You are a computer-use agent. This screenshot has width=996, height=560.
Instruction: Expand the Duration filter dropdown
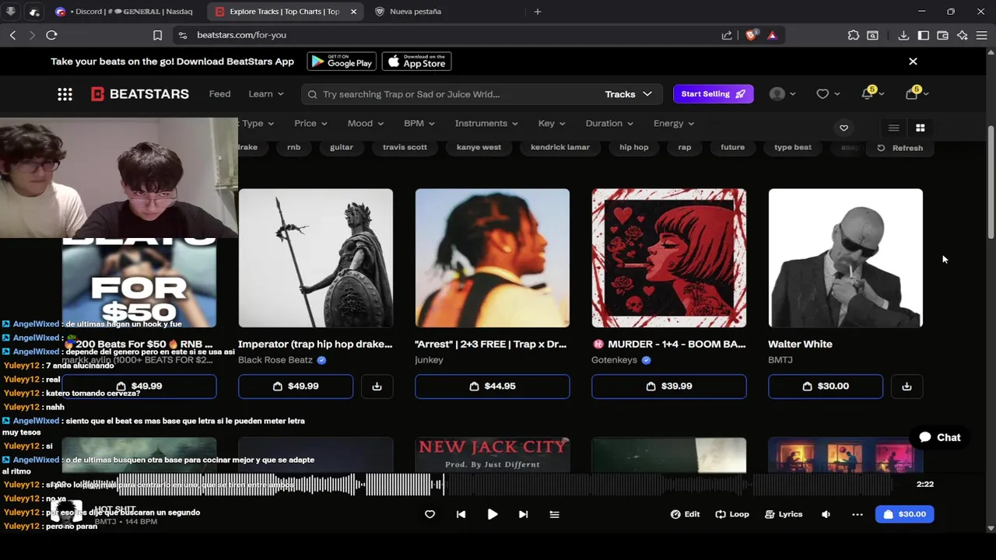[x=609, y=123]
